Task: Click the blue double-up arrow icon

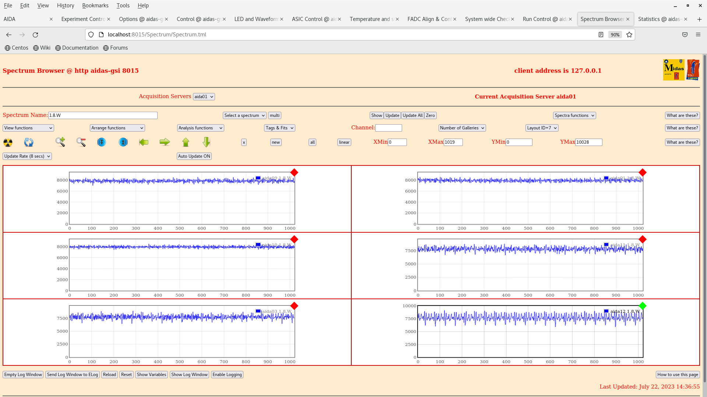Action: click(123, 142)
